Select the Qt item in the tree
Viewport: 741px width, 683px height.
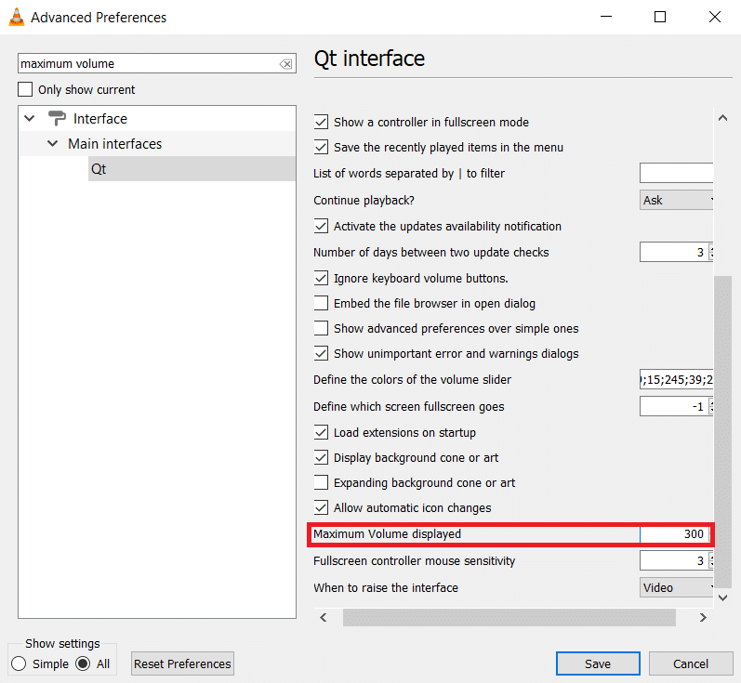[x=99, y=169]
